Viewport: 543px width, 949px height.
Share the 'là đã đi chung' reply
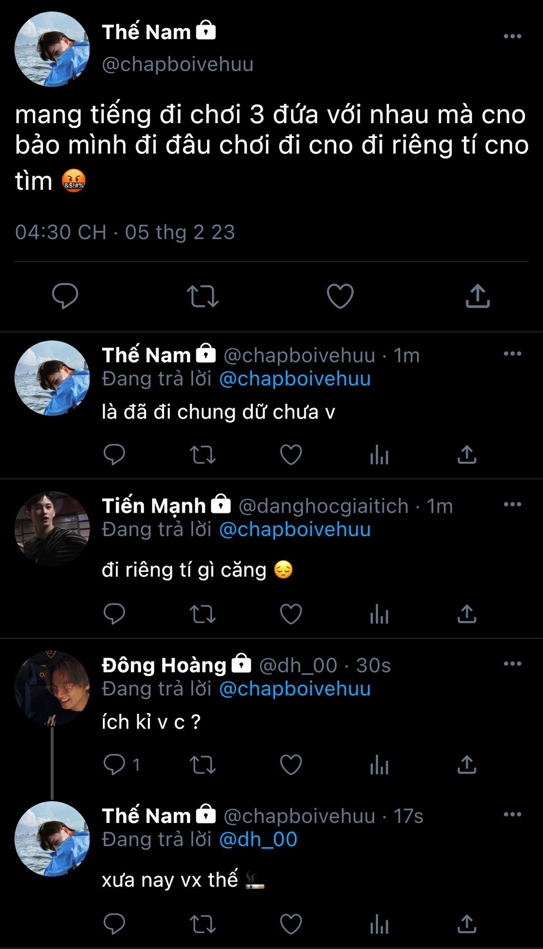467,455
